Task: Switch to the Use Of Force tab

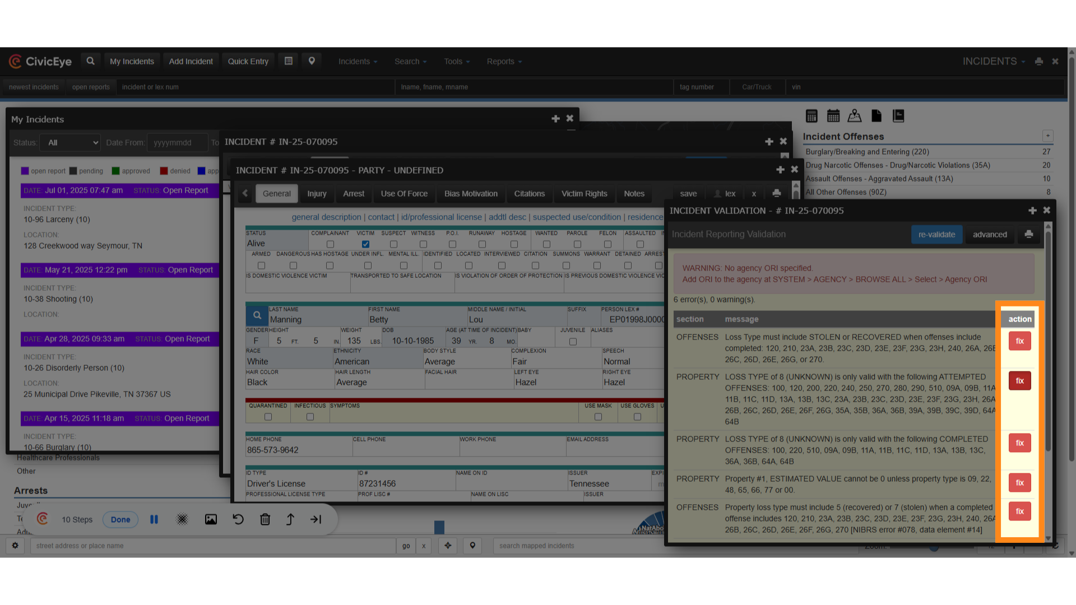Action: (x=404, y=193)
